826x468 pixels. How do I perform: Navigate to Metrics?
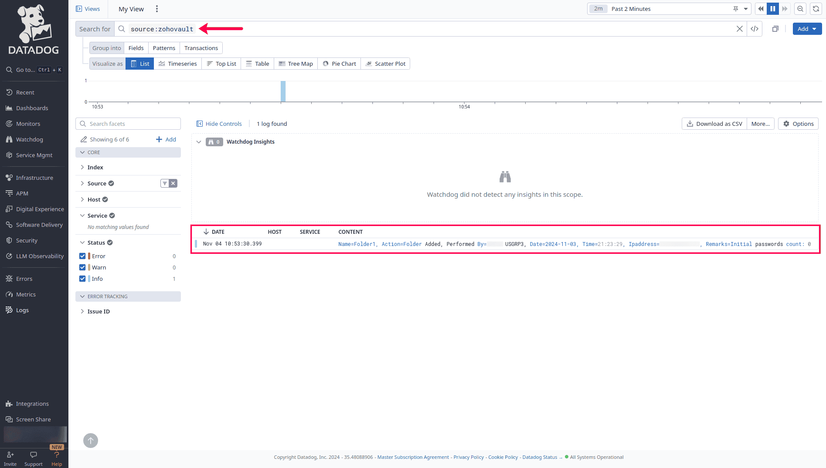26,294
